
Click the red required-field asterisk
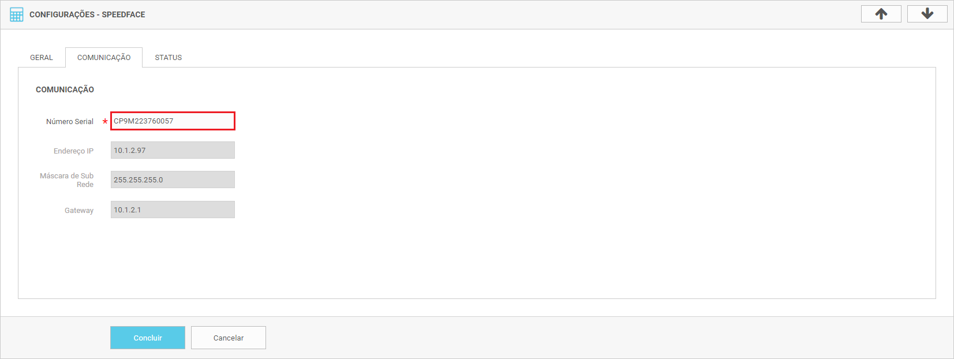(105, 122)
